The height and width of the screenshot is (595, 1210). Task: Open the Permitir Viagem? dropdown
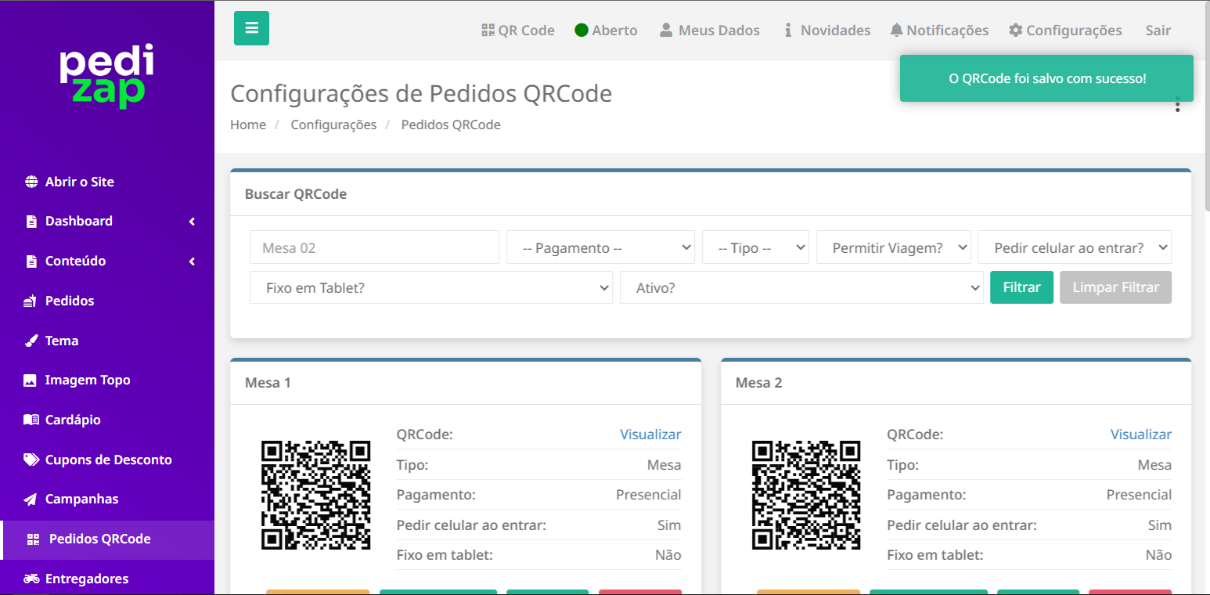(x=894, y=247)
